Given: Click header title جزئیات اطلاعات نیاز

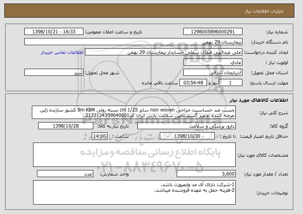Looking at the screenshot, I should click(264, 11).
